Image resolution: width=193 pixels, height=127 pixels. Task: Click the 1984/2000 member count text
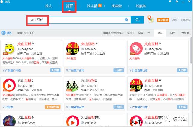click(155, 49)
